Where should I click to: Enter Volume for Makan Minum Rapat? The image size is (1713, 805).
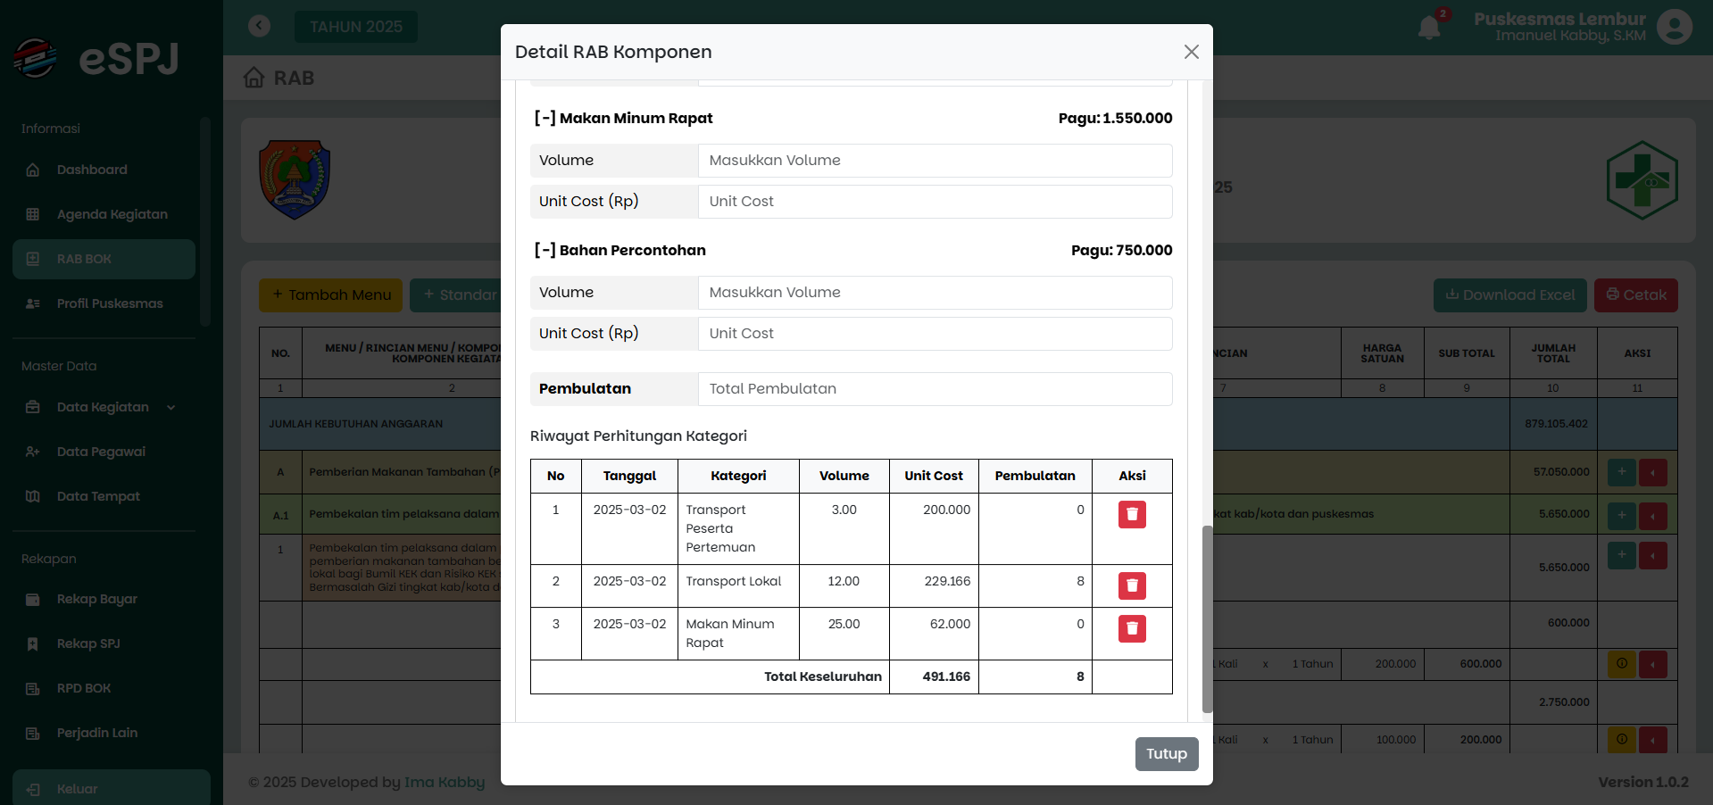[935, 161]
